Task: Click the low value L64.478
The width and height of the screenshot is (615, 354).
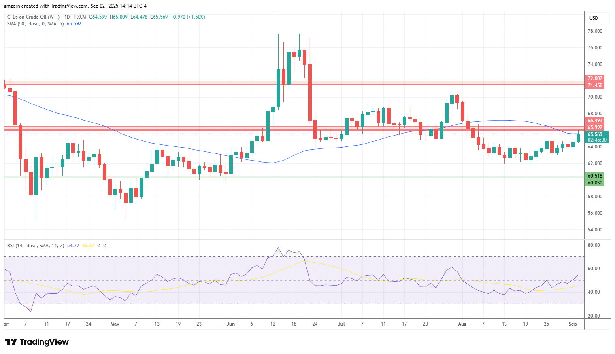Action: (x=139, y=17)
